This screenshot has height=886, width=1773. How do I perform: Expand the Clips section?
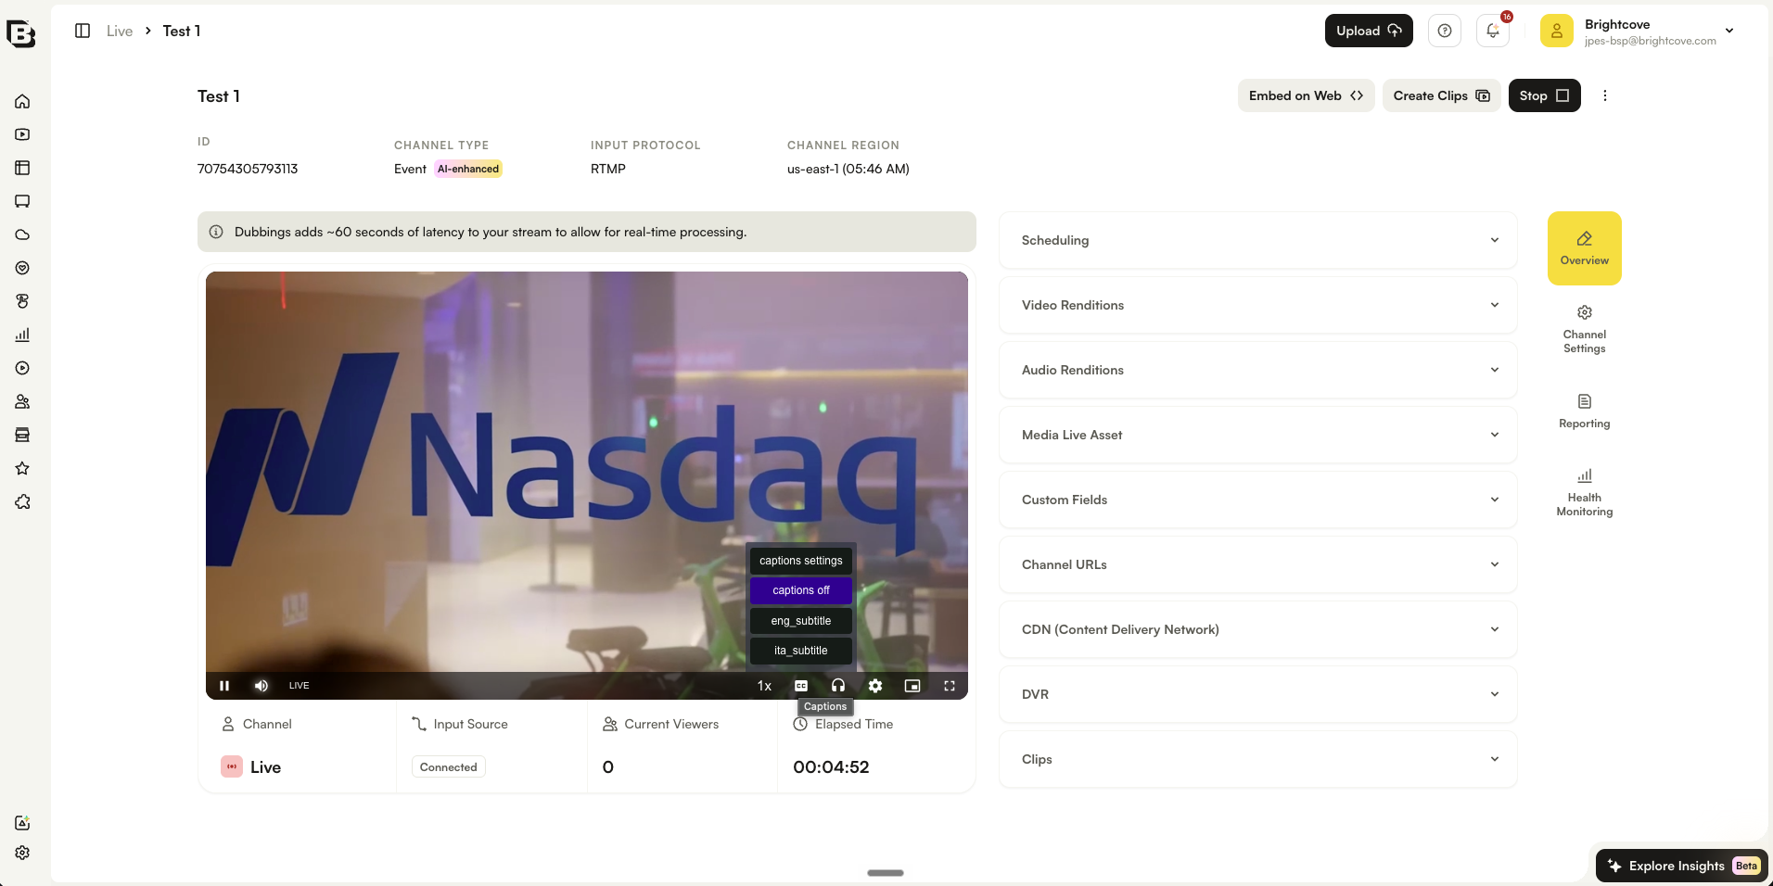point(1258,759)
